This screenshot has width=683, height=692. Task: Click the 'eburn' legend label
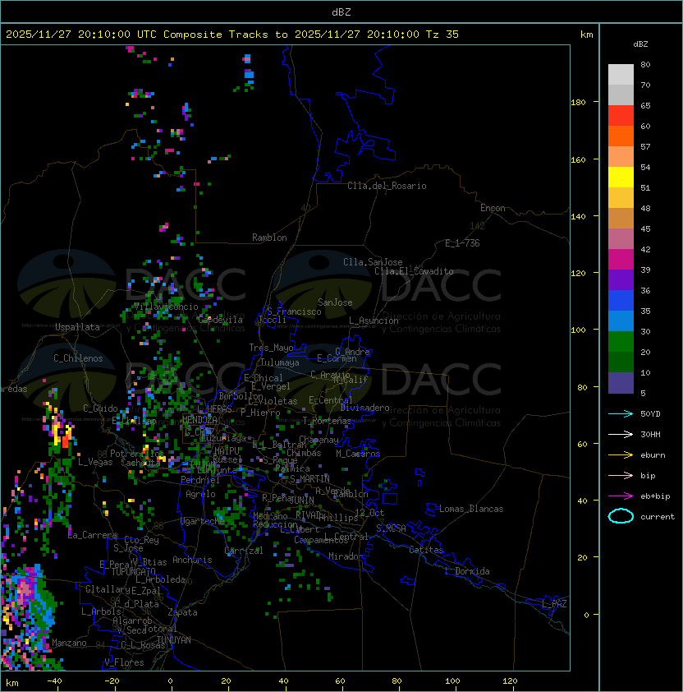(x=653, y=455)
